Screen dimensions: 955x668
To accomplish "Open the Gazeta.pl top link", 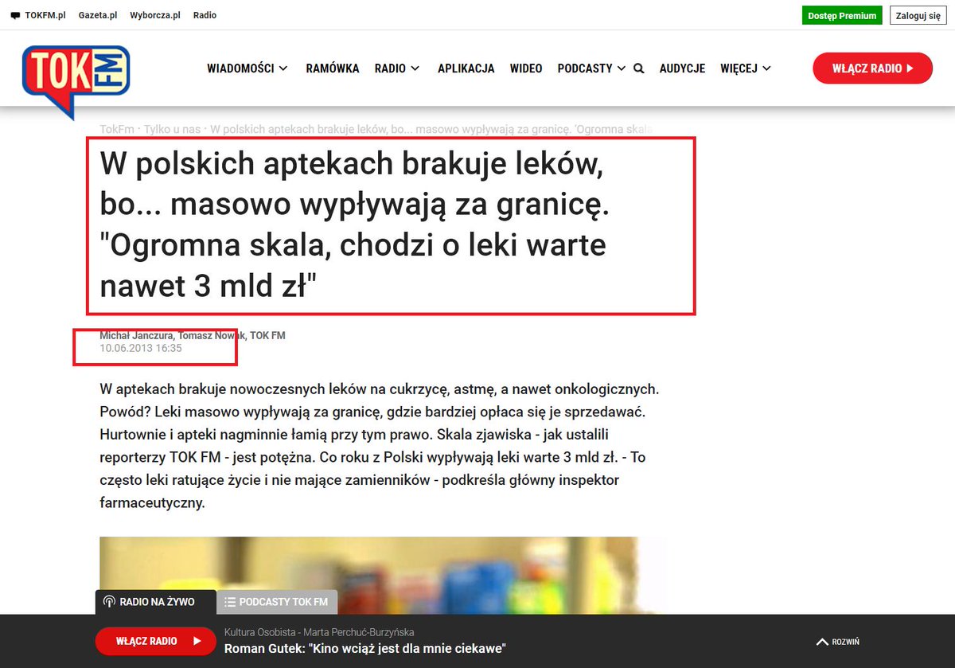I will click(x=99, y=16).
